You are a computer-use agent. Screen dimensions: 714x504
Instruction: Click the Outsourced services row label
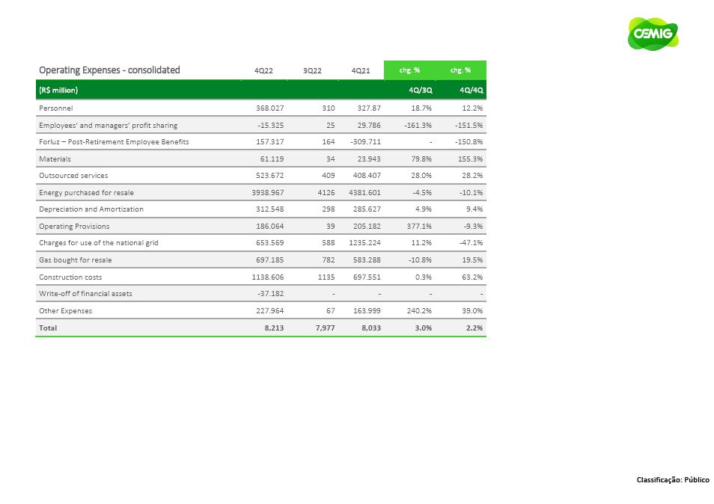73,176
